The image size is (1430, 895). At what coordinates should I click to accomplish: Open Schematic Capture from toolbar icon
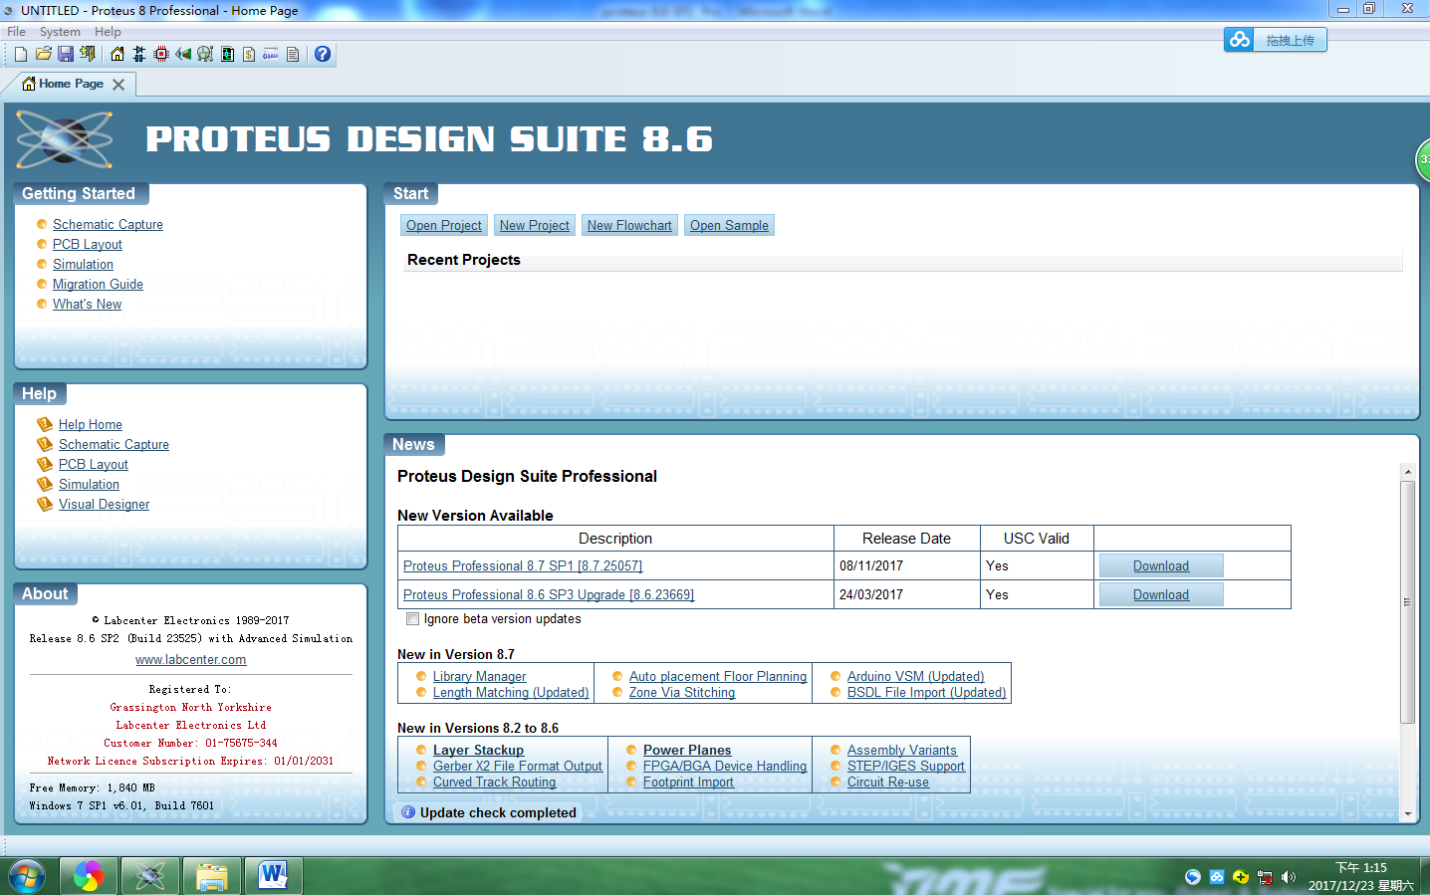(139, 54)
